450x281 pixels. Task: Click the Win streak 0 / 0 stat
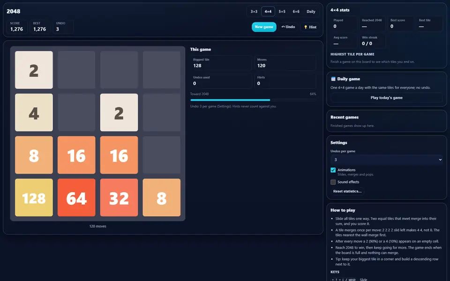point(372,41)
